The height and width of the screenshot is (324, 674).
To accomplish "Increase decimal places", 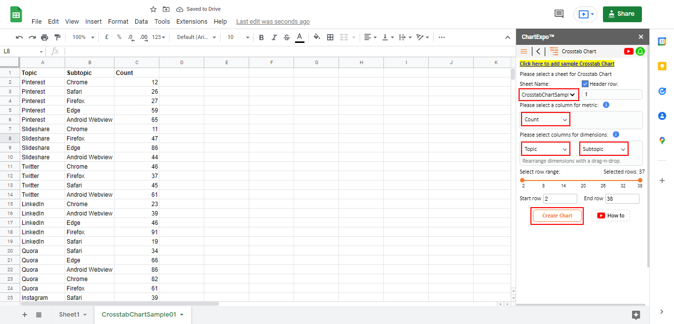I will (144, 37).
